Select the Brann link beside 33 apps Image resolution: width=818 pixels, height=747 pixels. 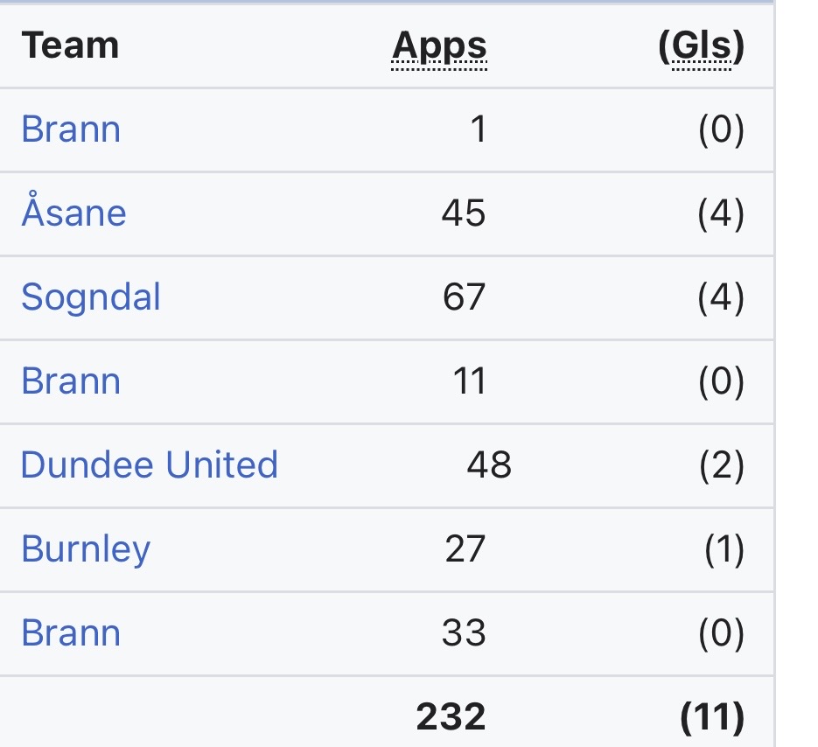(71, 632)
